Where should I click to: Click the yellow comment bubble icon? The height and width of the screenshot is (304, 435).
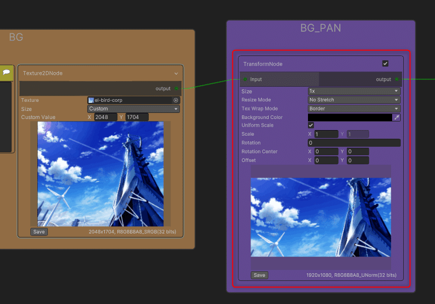point(6,73)
